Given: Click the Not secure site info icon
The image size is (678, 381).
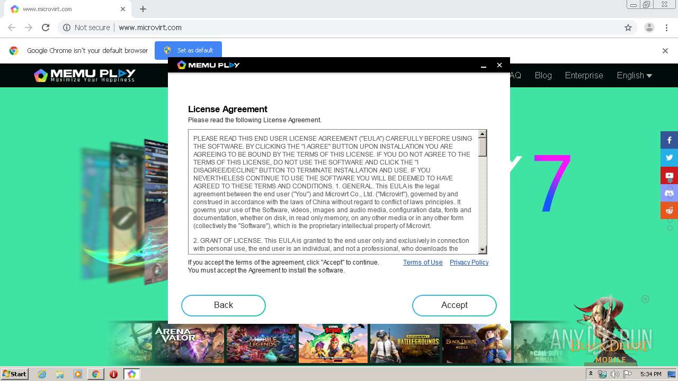Looking at the screenshot, I should [x=67, y=28].
